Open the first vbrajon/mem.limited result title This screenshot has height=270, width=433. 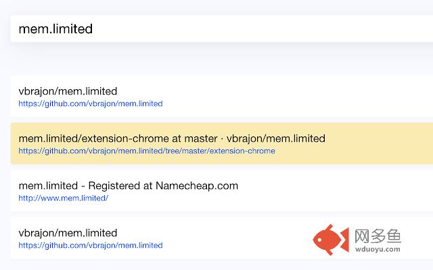click(x=68, y=91)
